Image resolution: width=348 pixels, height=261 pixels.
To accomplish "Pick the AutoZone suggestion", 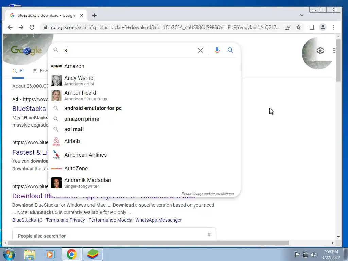I will point(144,169).
